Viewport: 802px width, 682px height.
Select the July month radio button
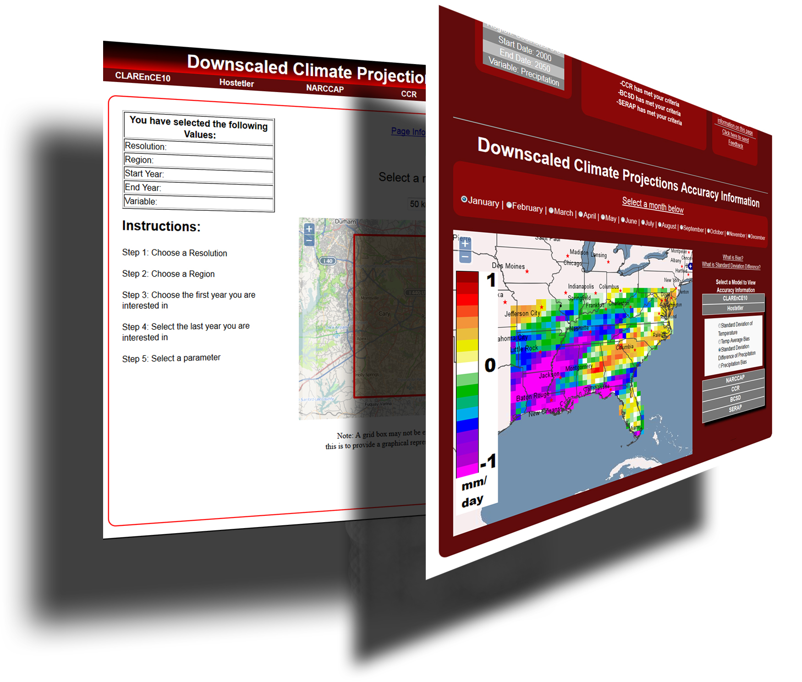643,222
